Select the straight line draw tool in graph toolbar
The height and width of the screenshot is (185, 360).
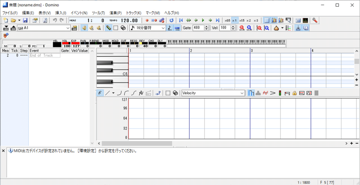coord(107,93)
